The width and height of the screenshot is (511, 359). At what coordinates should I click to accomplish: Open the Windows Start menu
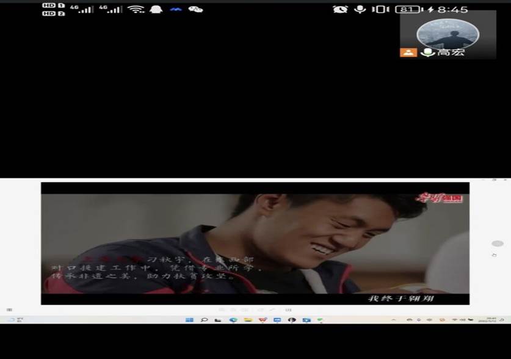[x=189, y=320]
